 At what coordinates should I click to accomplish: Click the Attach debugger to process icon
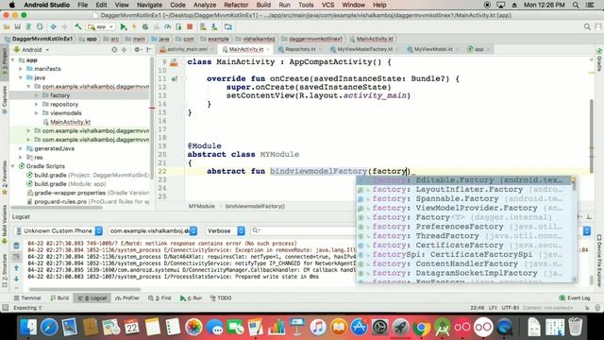pos(178,27)
